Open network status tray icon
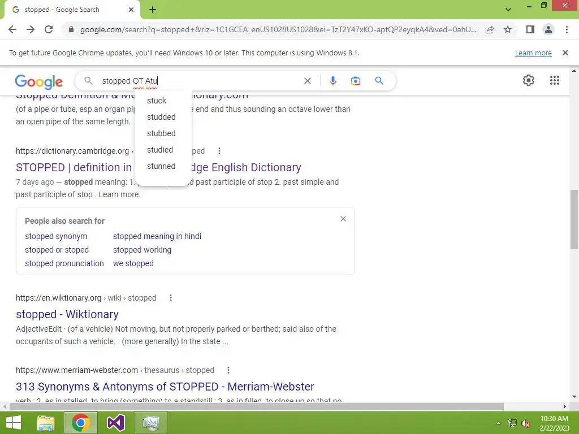Viewport: 579px width, 434px height. (512, 423)
